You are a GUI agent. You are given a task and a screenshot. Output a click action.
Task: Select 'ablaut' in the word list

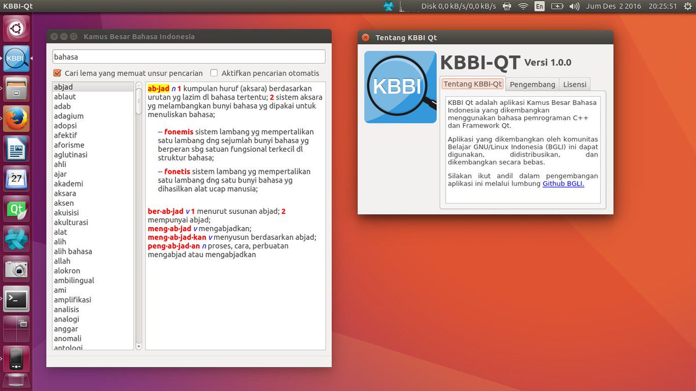[x=93, y=97]
